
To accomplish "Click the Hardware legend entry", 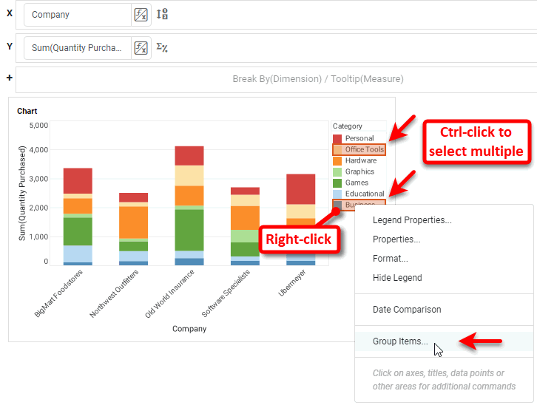I will (x=360, y=160).
